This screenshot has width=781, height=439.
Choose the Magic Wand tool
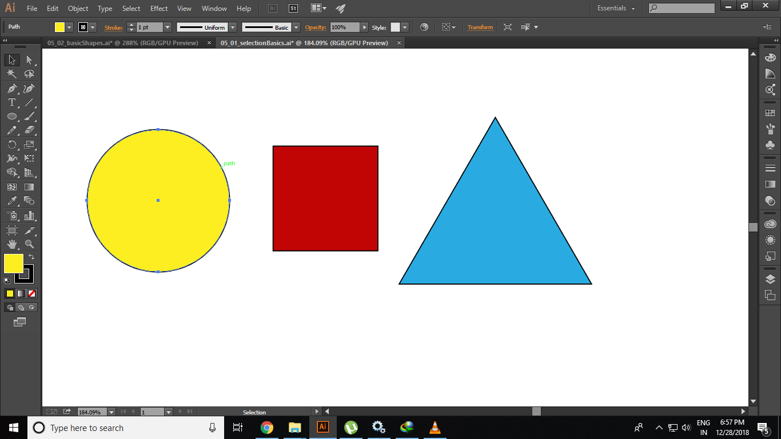coord(12,74)
